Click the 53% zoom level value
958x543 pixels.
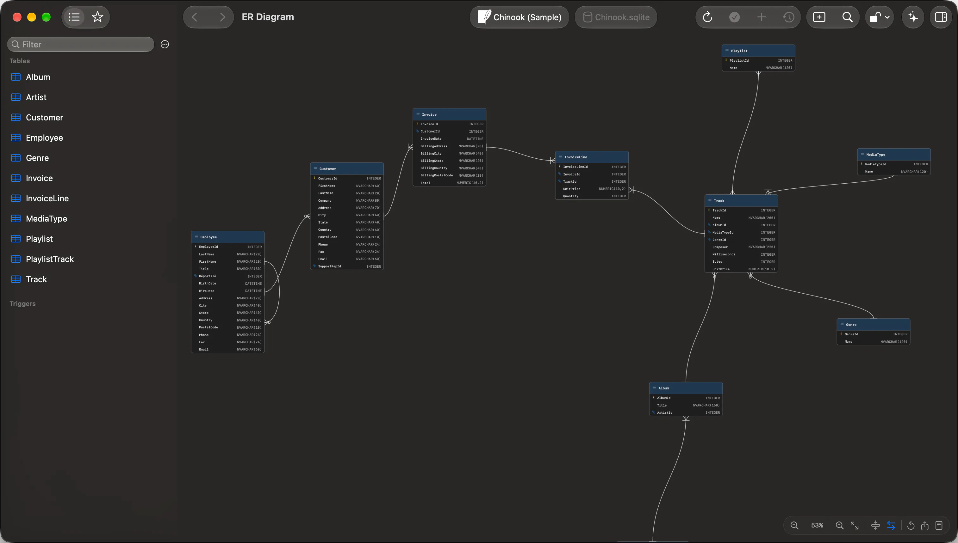tap(817, 526)
